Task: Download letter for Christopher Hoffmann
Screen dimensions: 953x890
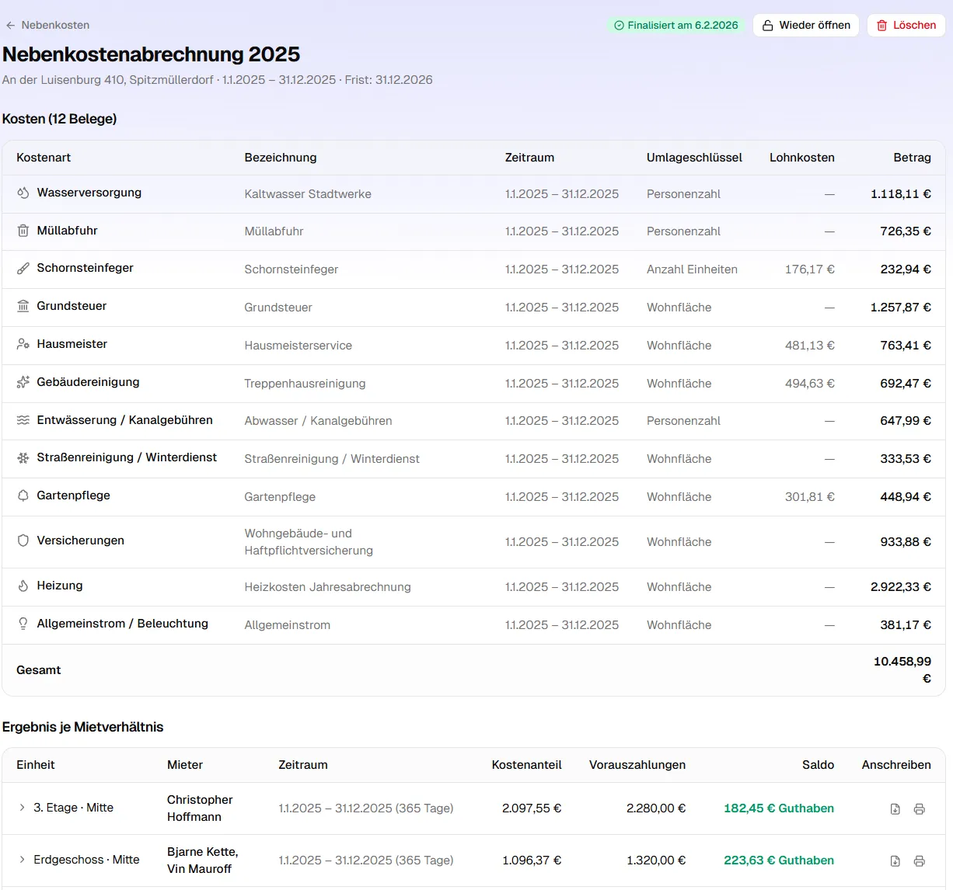Action: (895, 809)
